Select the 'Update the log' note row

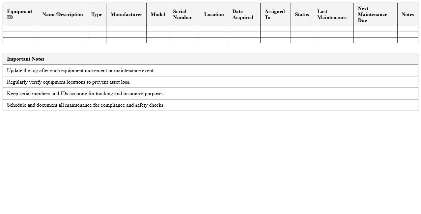point(81,70)
